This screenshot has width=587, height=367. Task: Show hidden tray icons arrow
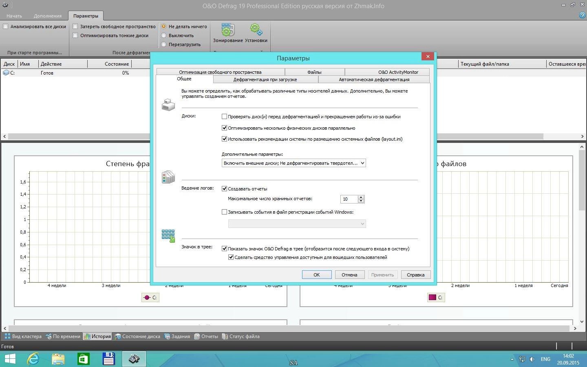click(512, 359)
